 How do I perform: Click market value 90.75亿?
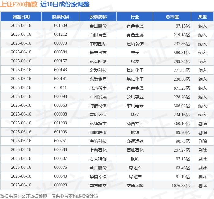(183, 141)
